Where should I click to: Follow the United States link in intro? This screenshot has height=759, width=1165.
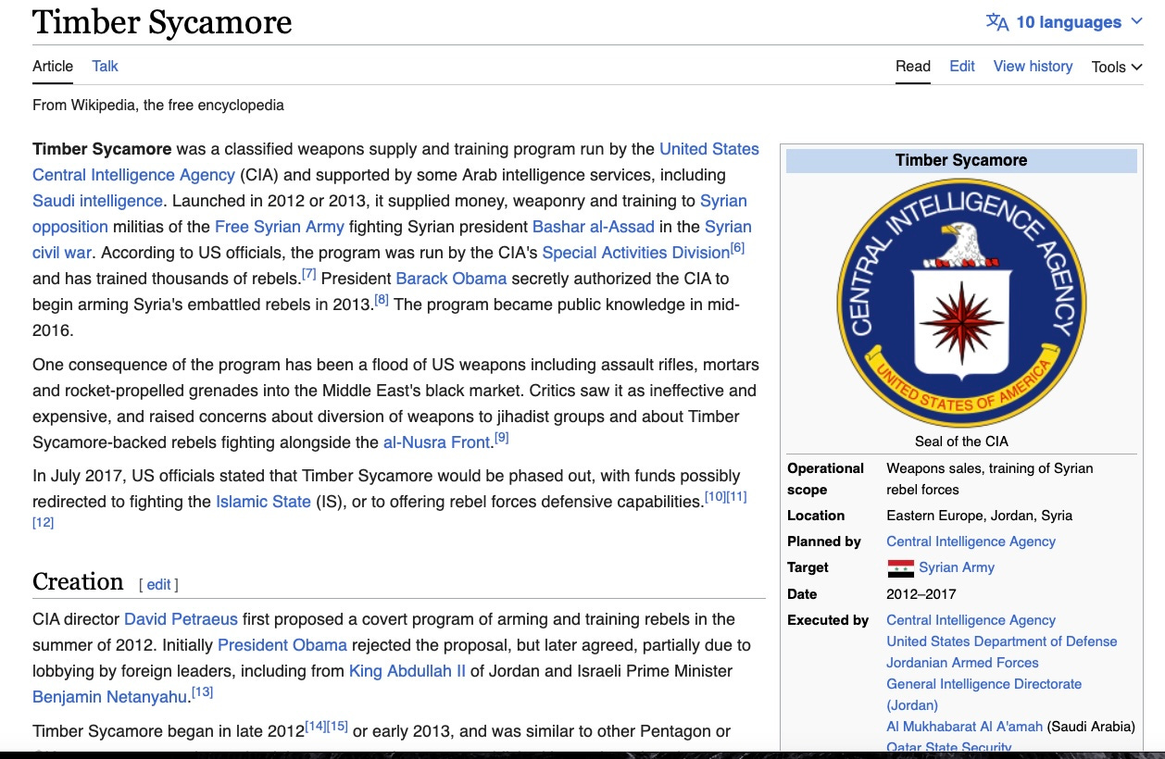[x=709, y=149]
